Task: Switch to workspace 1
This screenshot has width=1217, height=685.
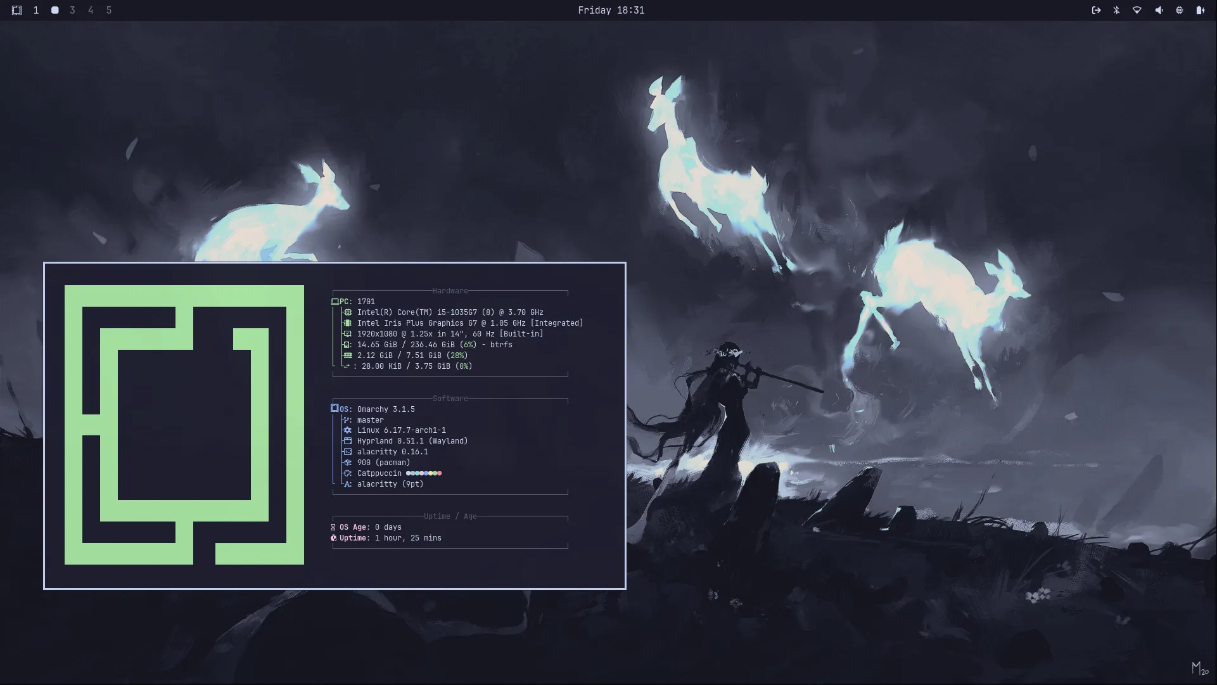Action: pyautogui.click(x=36, y=10)
